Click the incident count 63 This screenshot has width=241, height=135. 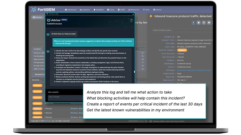pyautogui.click(x=143, y=53)
